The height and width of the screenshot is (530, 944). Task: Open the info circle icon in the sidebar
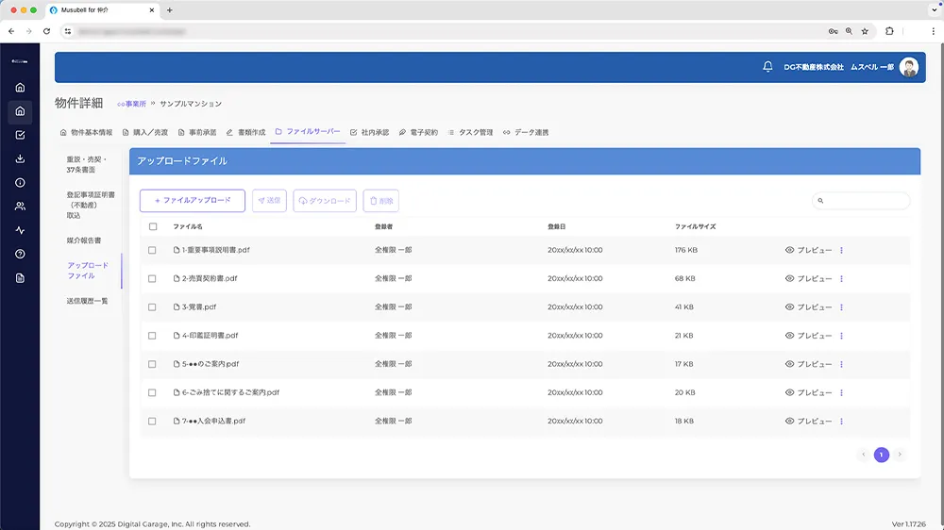point(20,183)
